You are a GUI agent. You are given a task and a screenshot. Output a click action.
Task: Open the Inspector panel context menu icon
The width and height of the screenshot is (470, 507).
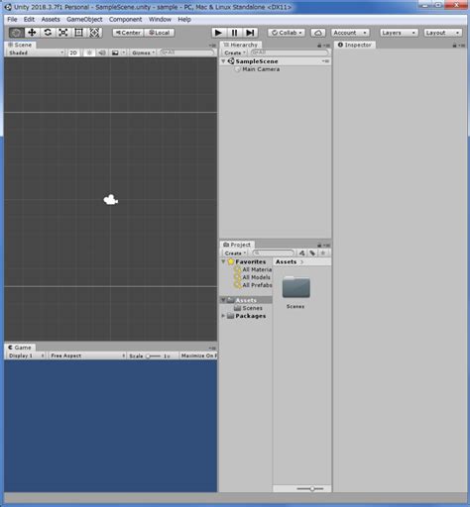pos(462,46)
